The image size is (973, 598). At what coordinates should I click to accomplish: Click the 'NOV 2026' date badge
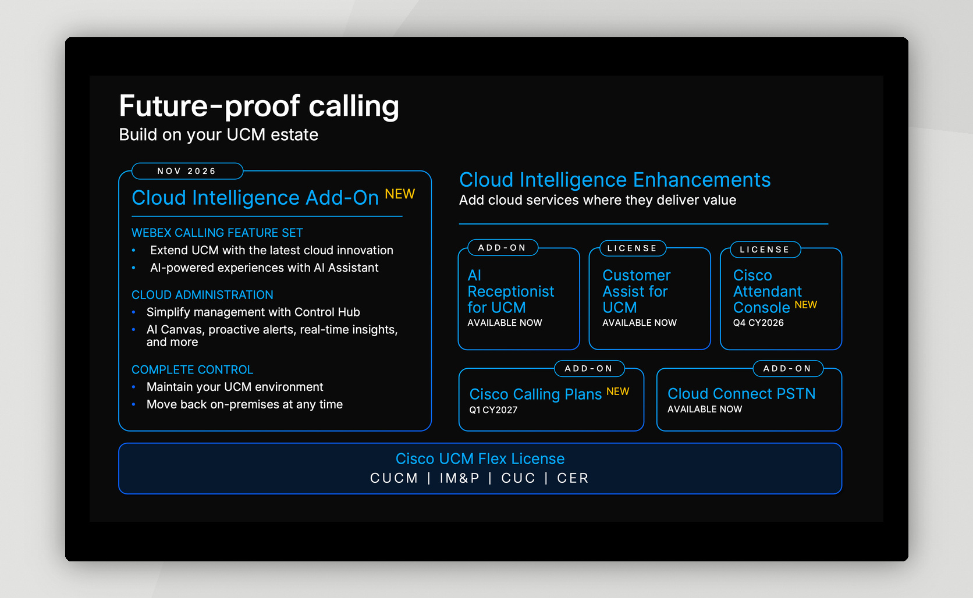point(187,171)
